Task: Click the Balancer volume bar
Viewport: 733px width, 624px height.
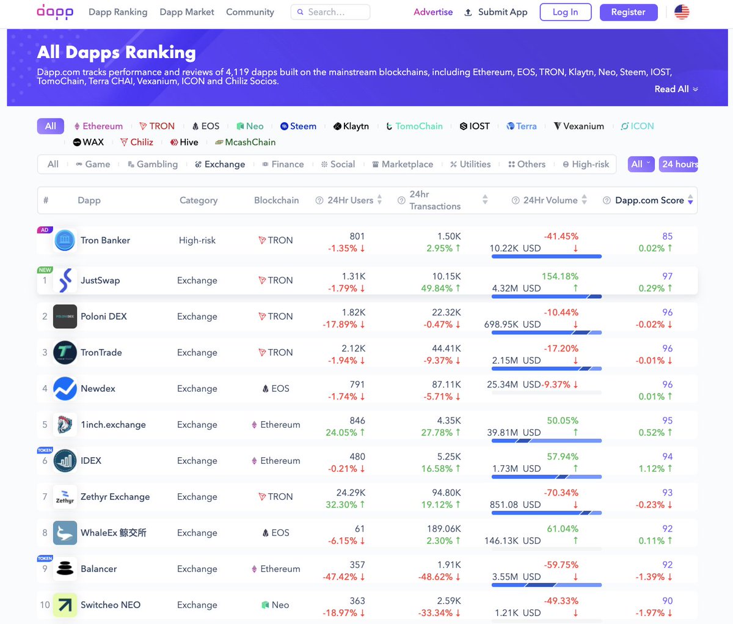Action: (546, 585)
